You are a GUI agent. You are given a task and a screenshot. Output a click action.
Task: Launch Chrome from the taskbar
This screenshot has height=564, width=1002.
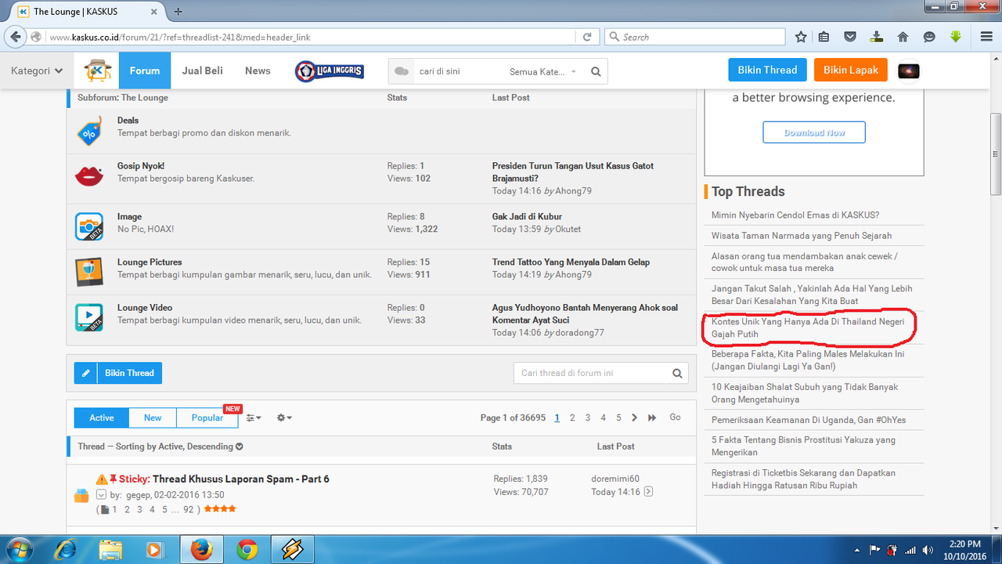click(247, 549)
